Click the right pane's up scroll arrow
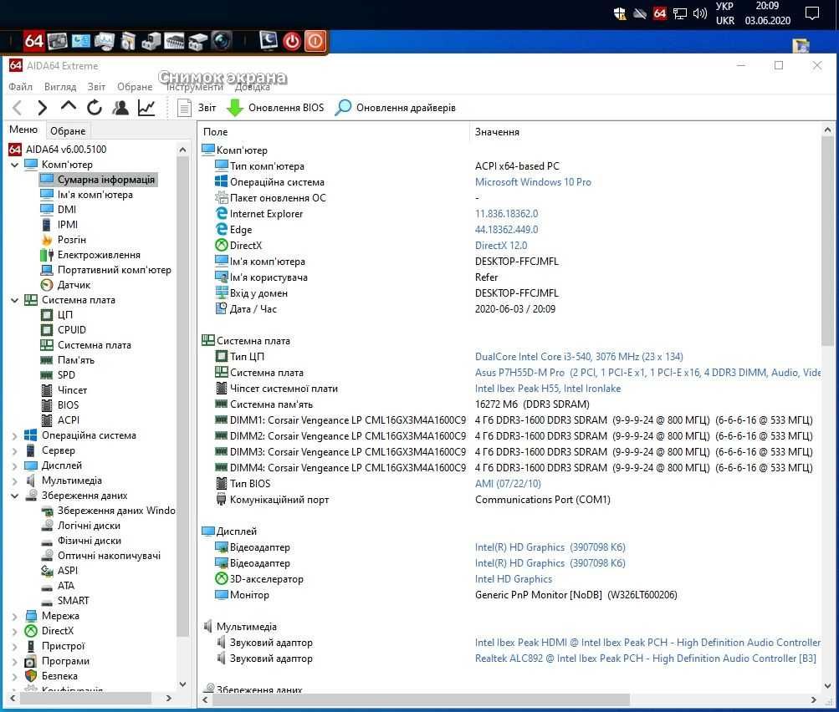Viewport: 839px width, 712px height. (827, 130)
